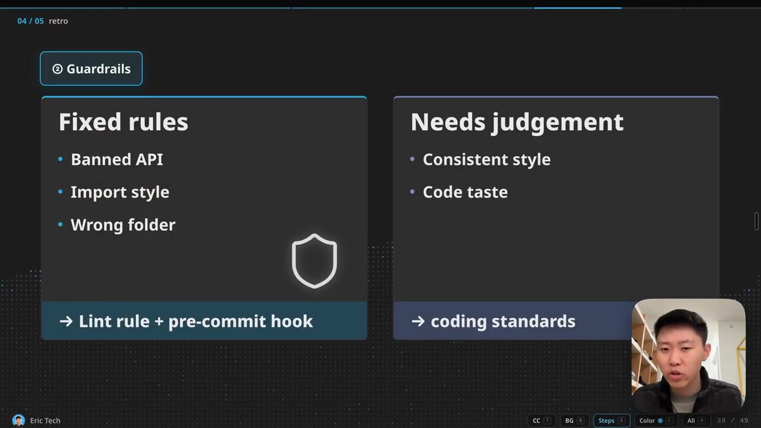
Task: Select the 'Wrong folder' bullet
Action: coord(122,225)
